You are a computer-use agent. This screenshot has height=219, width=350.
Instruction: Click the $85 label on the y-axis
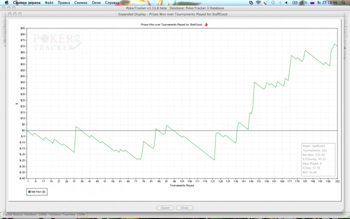pos(23,28)
